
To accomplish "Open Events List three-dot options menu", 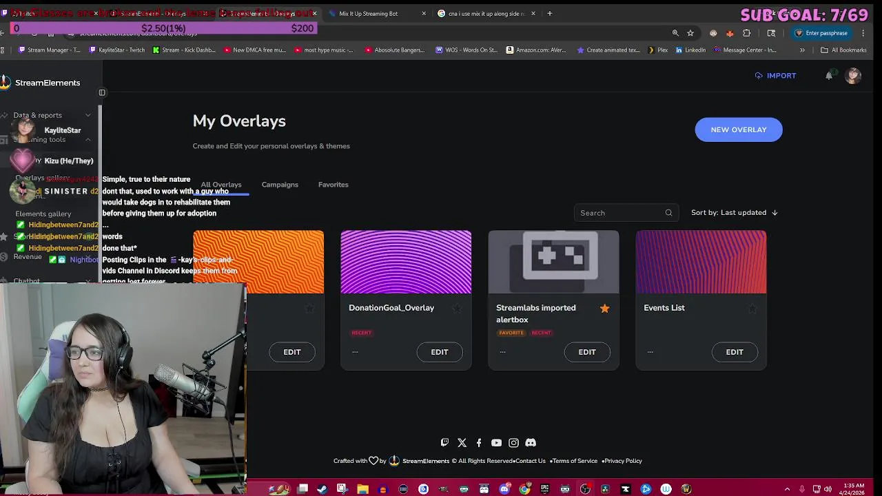I will (650, 352).
